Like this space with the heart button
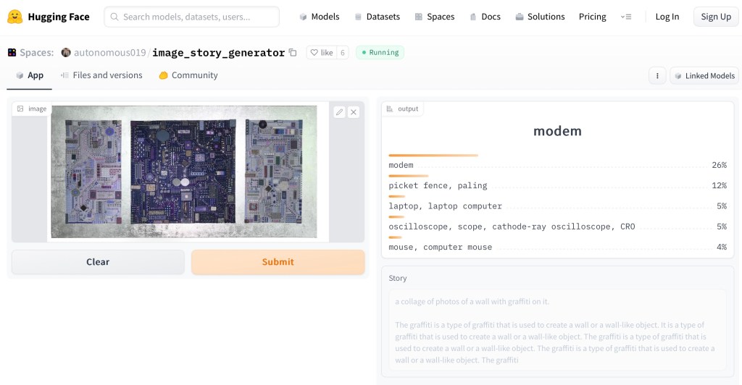This screenshot has height=385, width=742. [321, 53]
